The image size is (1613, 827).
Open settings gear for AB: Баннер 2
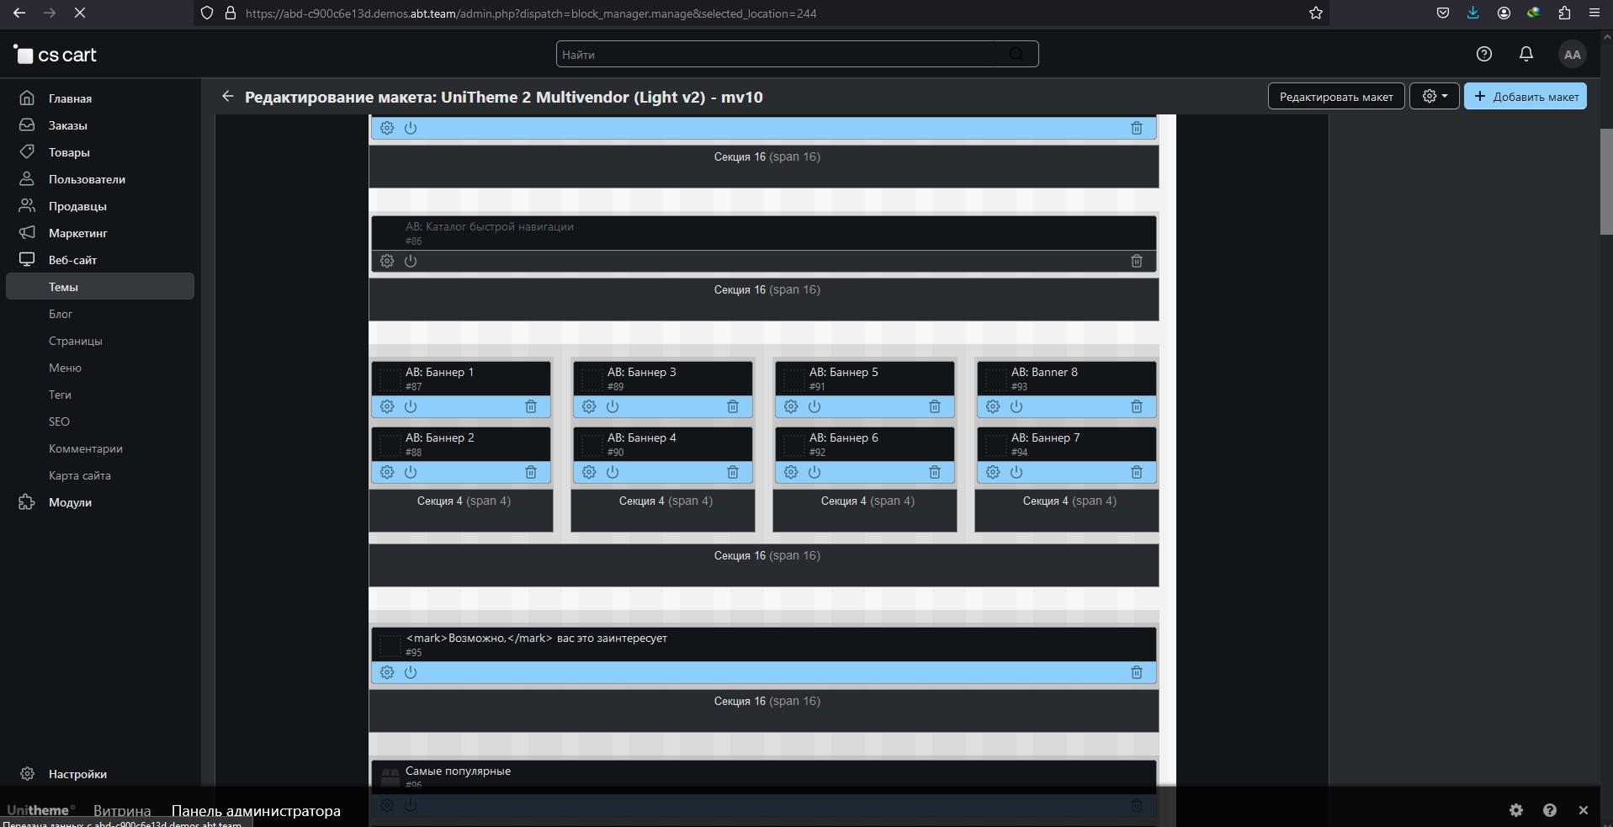point(387,472)
